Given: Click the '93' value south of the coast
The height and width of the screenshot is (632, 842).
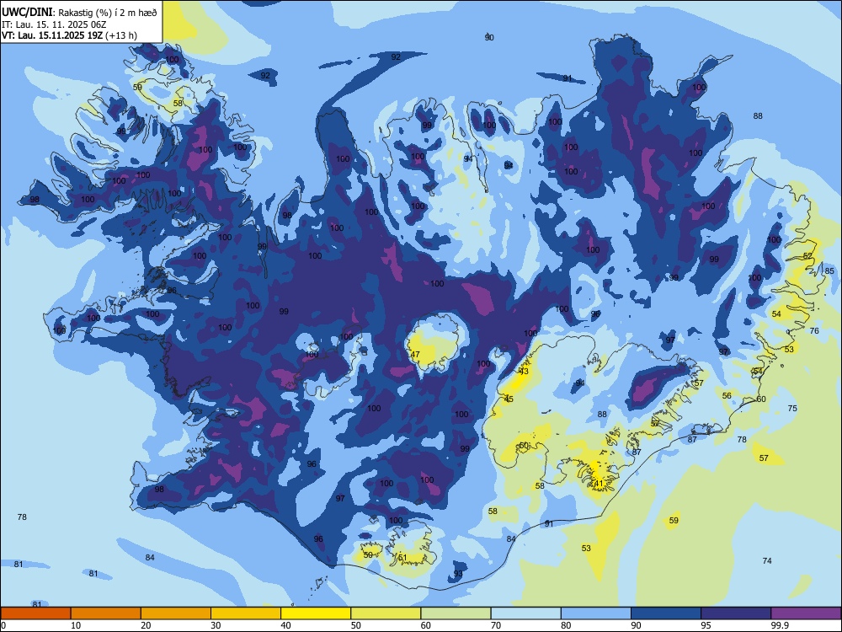Looking at the screenshot, I should (x=457, y=574).
